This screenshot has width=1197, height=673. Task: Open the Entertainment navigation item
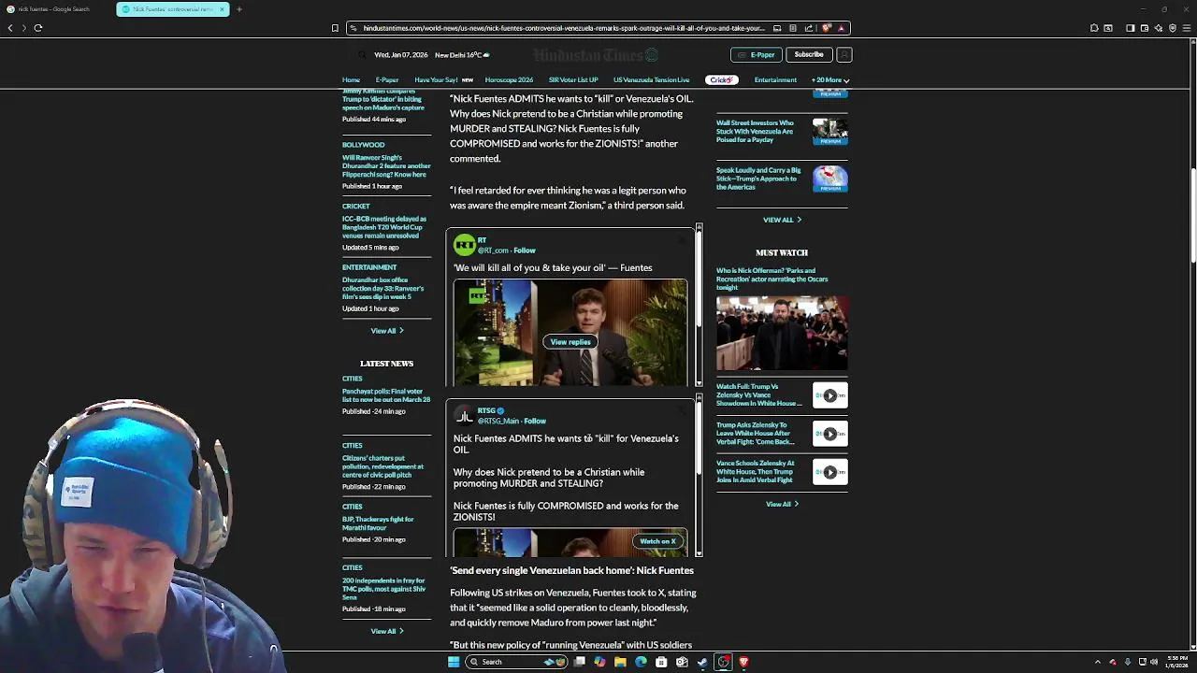(x=775, y=80)
